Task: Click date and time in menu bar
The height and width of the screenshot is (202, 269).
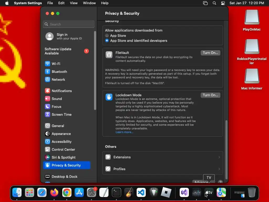Action: (247, 3)
